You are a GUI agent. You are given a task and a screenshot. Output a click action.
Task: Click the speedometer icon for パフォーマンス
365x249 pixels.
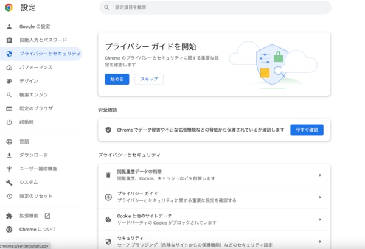[9, 68]
